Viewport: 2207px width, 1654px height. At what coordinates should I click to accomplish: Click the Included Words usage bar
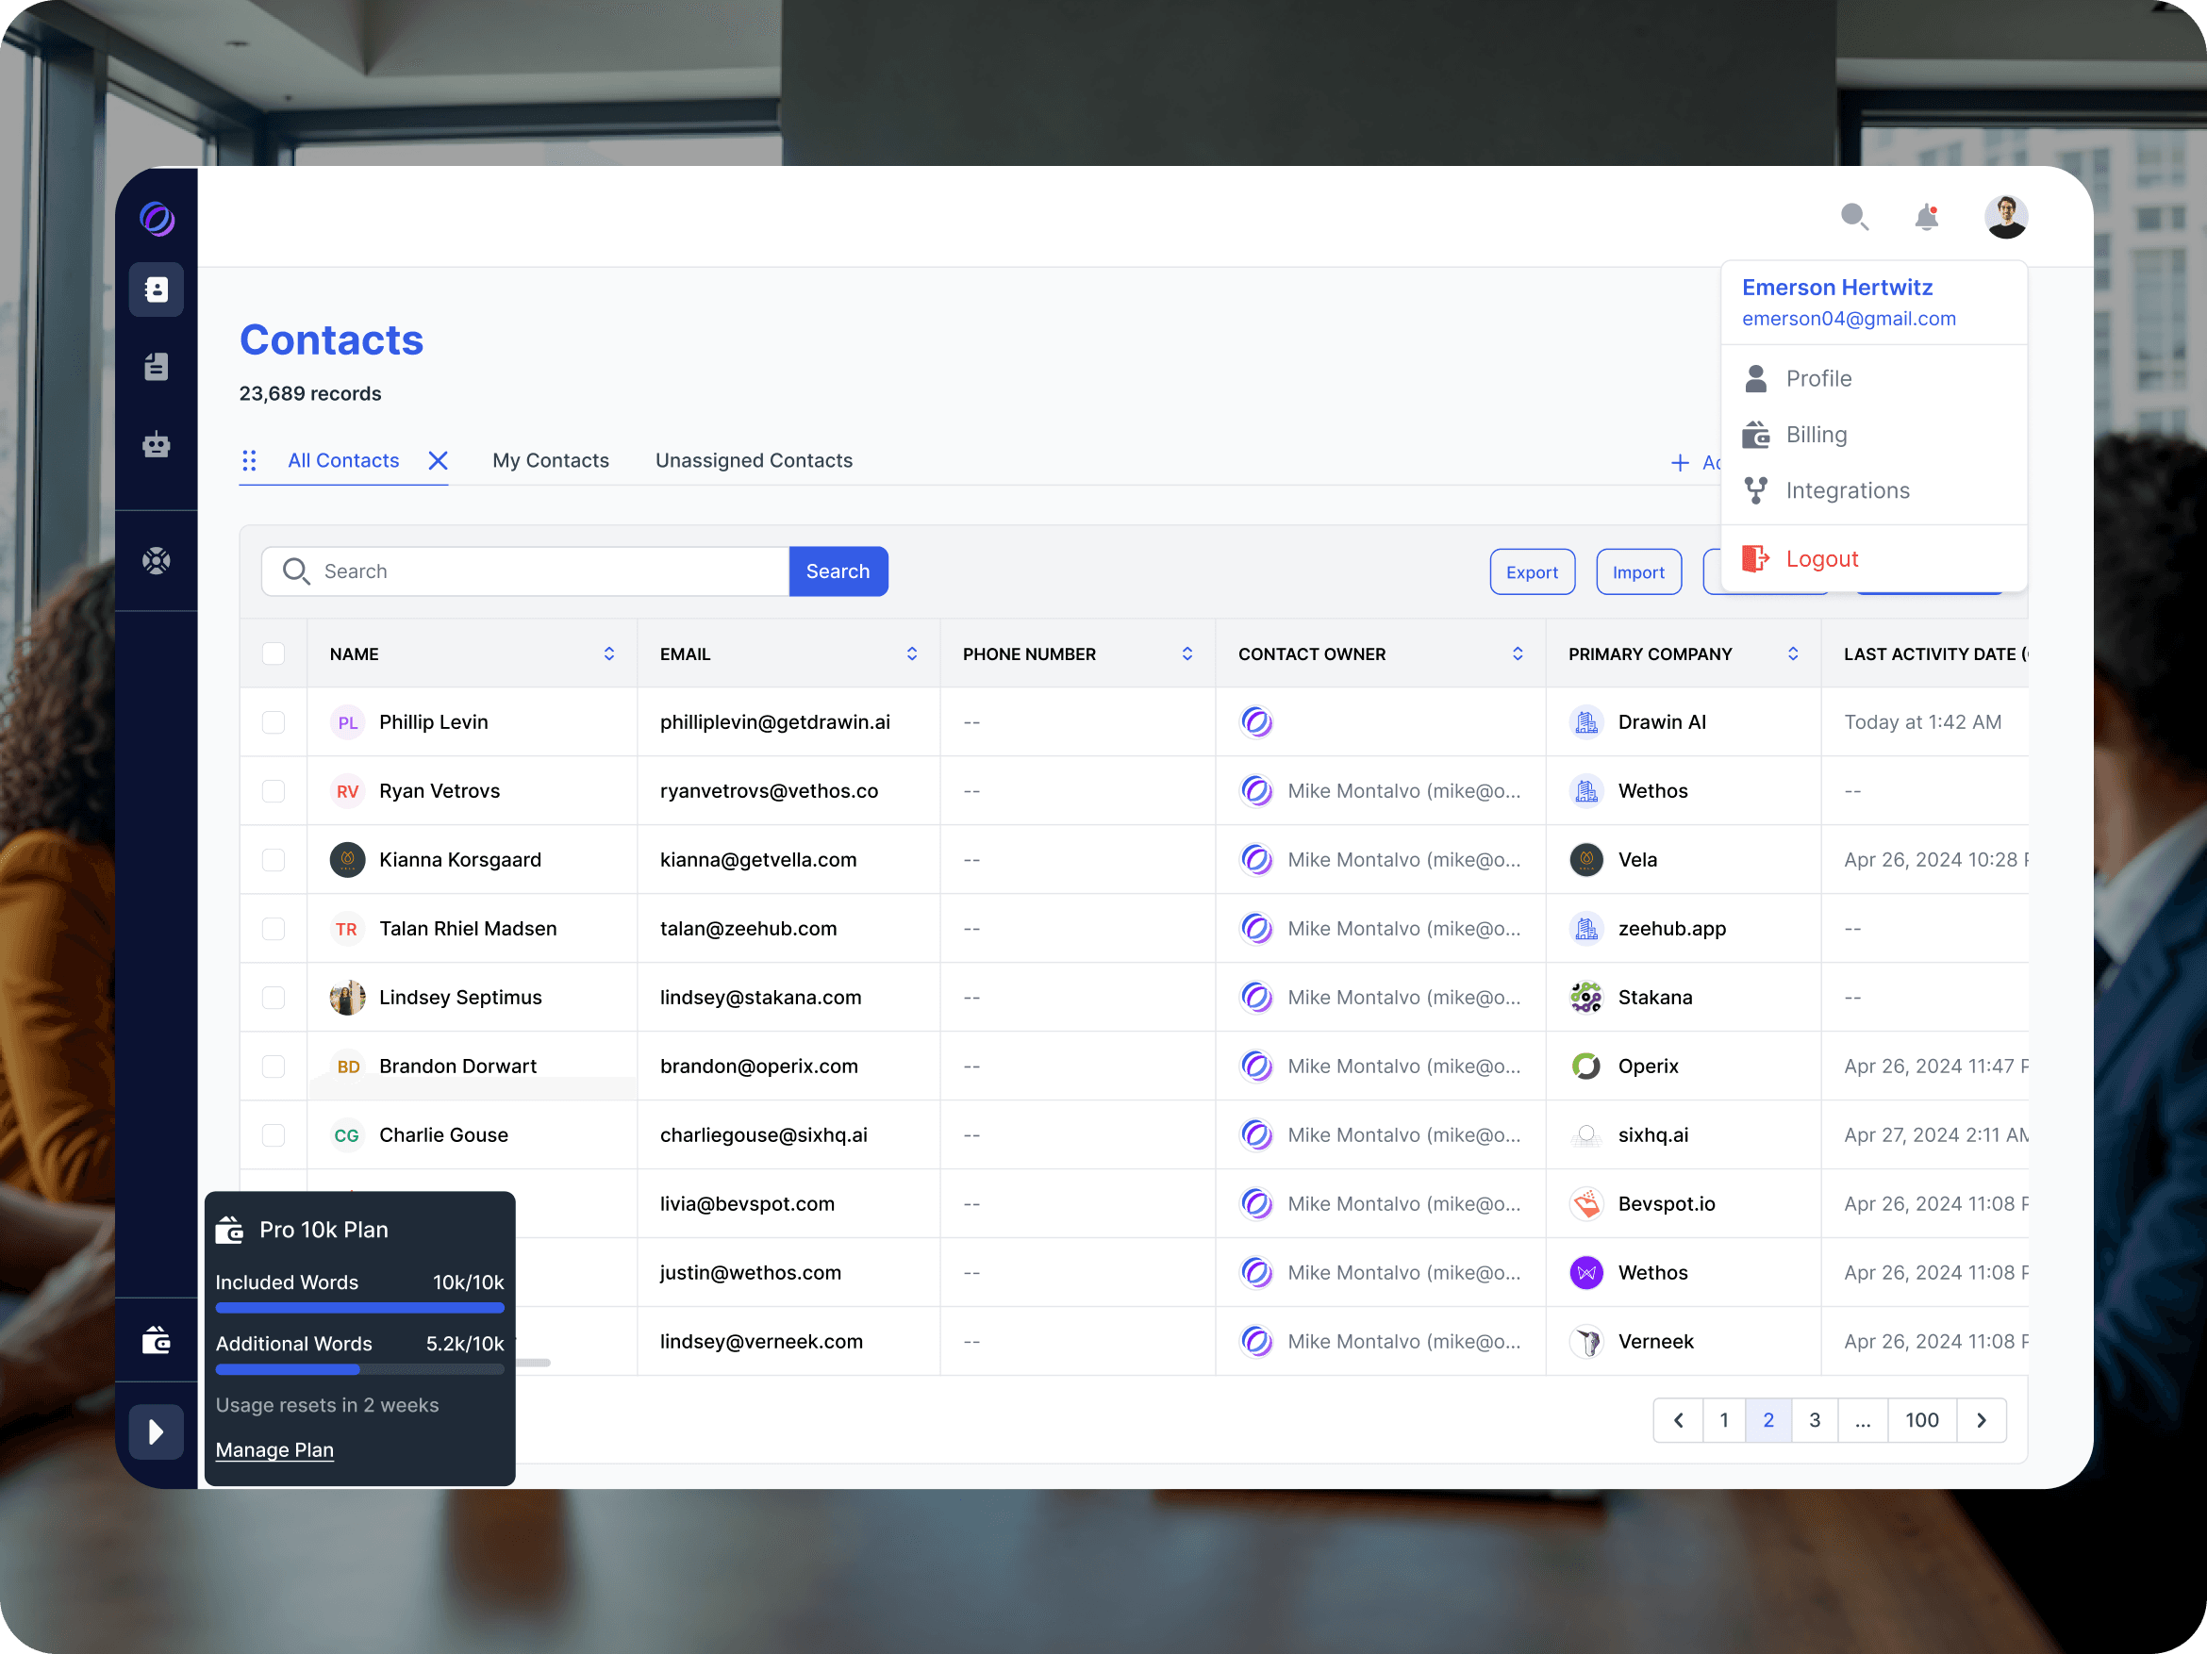(360, 1308)
